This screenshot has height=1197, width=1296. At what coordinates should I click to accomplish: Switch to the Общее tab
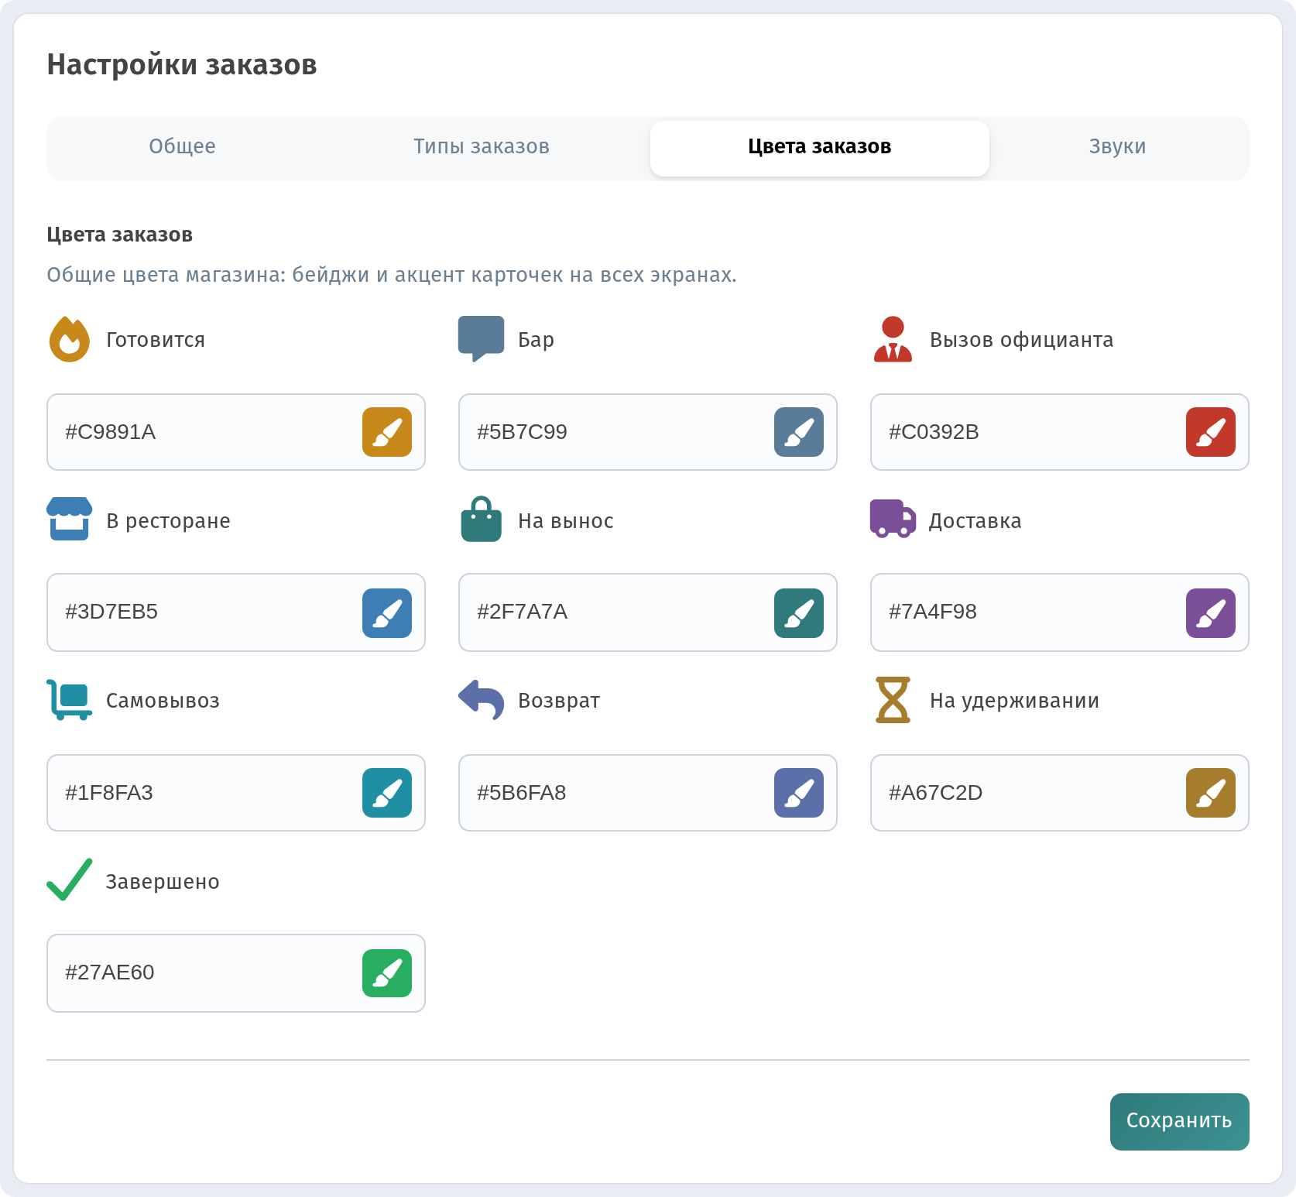click(x=182, y=147)
